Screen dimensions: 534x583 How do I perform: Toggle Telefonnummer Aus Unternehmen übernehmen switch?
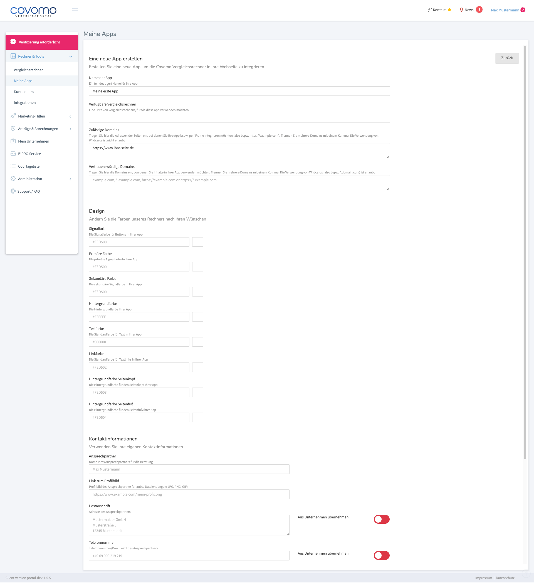[x=381, y=555]
